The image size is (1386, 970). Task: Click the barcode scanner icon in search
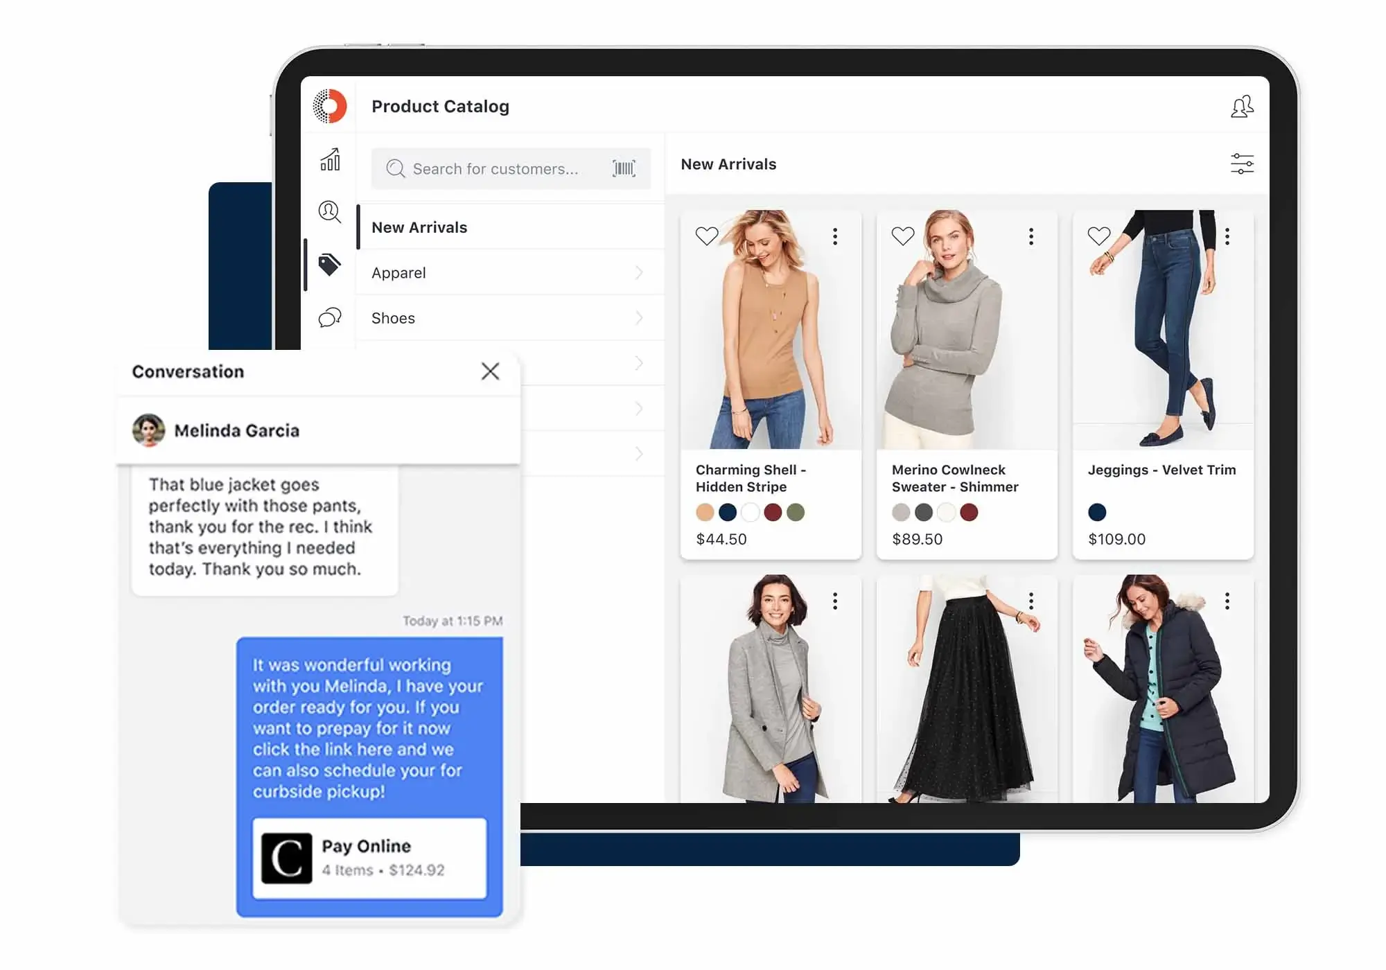(624, 168)
